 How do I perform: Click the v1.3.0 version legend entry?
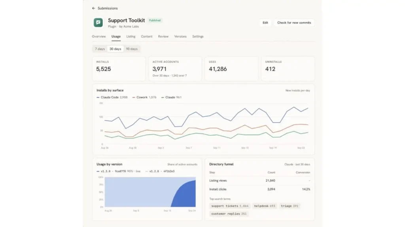[118, 171]
